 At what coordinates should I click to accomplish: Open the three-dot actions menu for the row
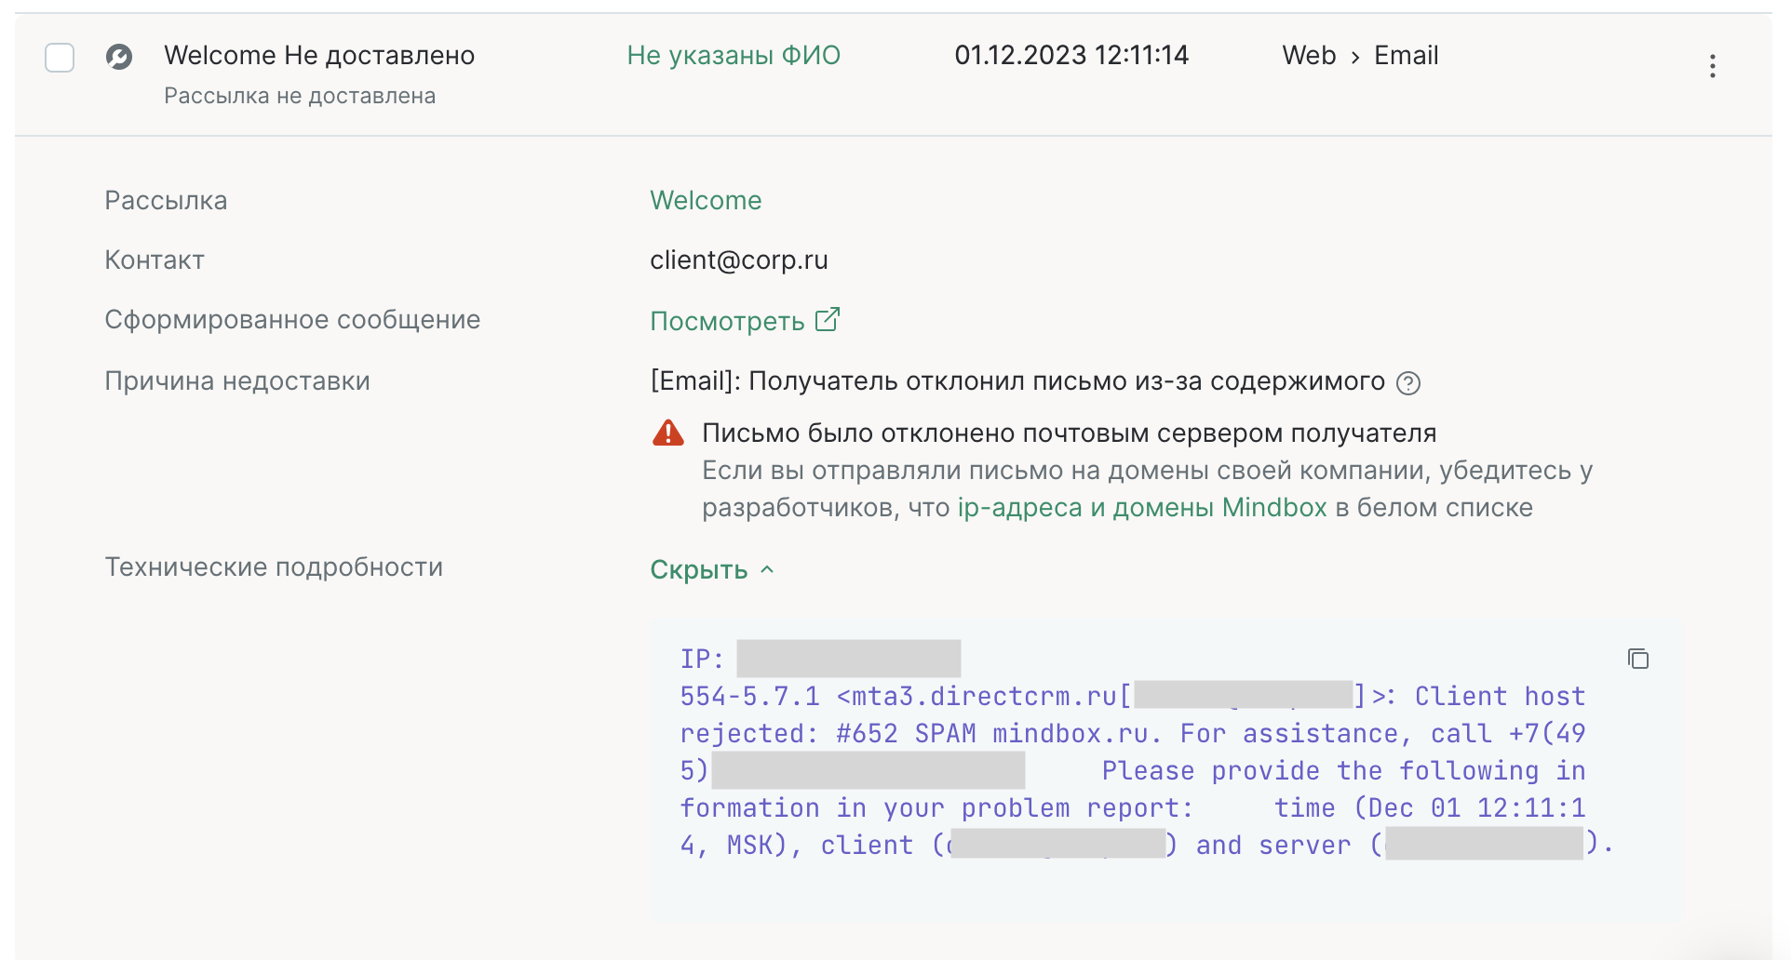(x=1712, y=66)
